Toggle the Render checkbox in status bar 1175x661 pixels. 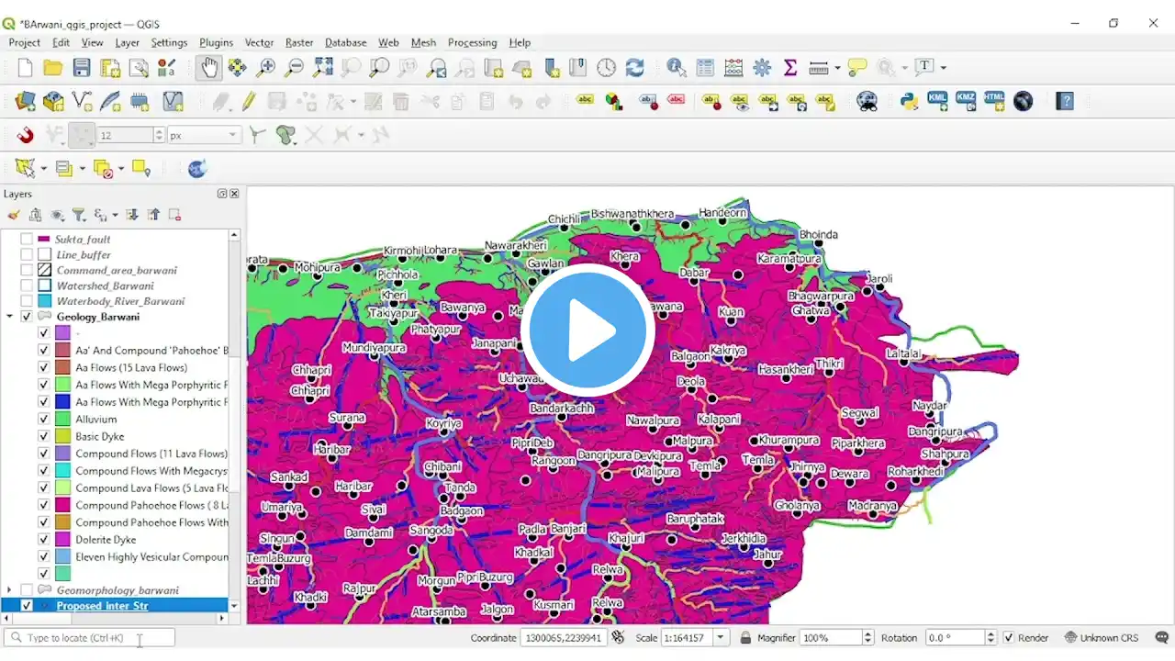point(1009,638)
